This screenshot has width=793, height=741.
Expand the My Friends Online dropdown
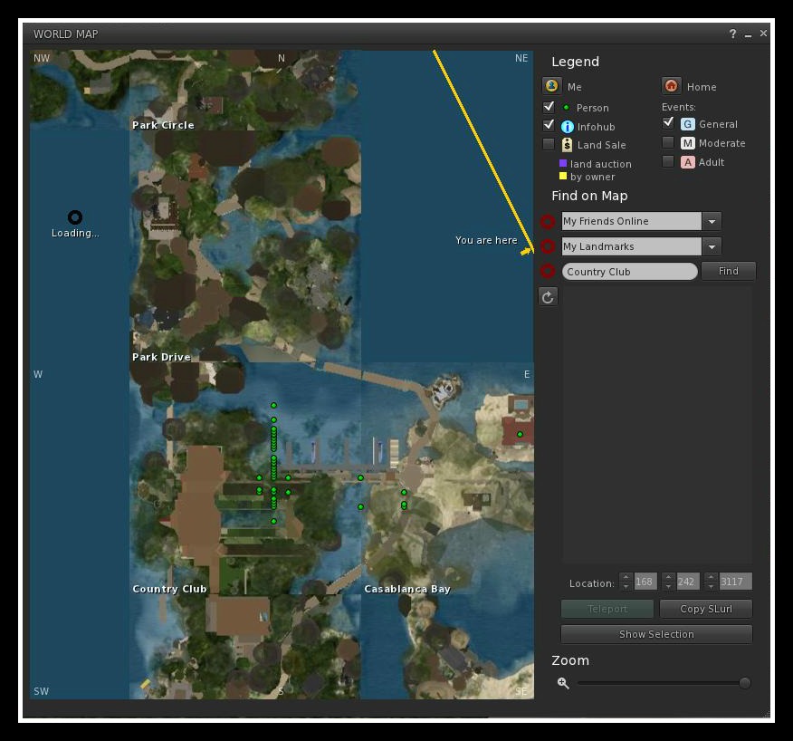(712, 221)
